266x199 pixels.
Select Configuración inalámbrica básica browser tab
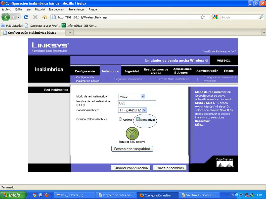33,33
